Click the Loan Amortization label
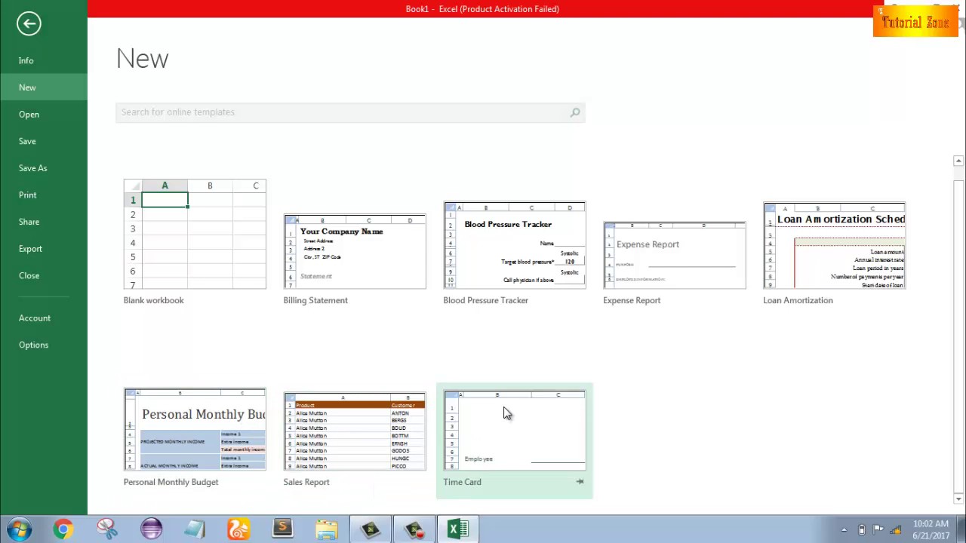The width and height of the screenshot is (966, 543). pyautogui.click(x=798, y=300)
